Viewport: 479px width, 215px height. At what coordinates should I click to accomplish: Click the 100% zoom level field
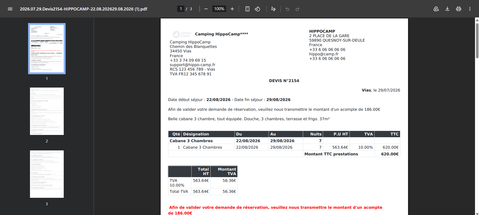[x=219, y=9]
